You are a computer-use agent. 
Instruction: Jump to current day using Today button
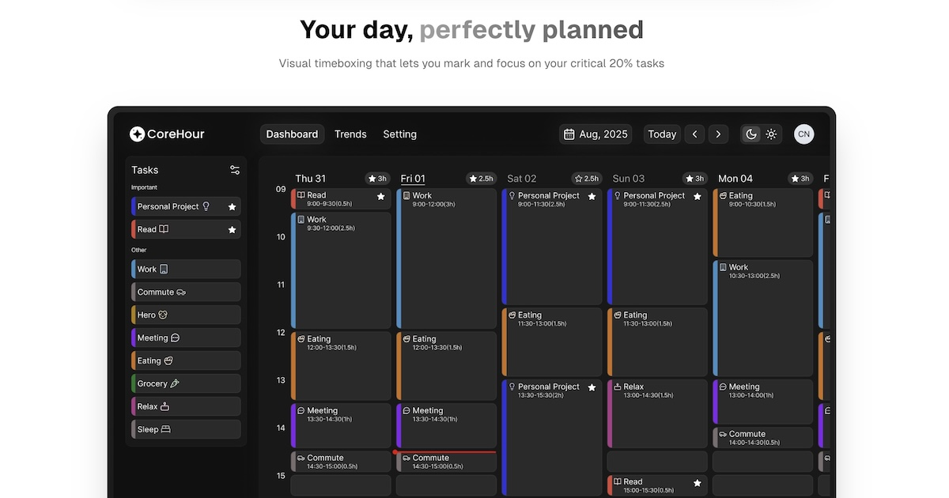pyautogui.click(x=661, y=134)
